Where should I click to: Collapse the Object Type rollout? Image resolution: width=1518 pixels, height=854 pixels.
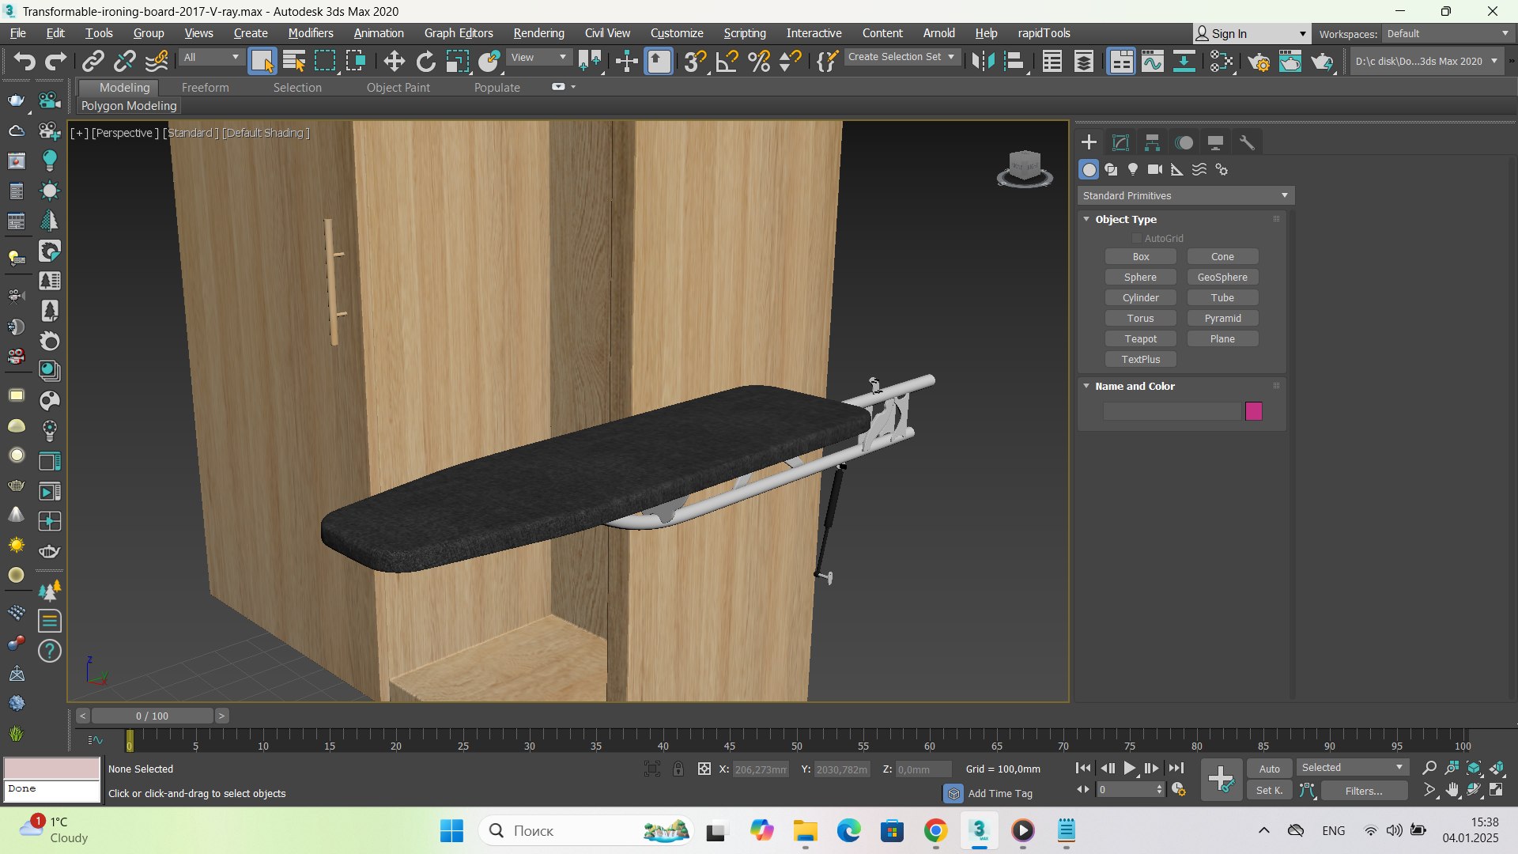(1086, 219)
